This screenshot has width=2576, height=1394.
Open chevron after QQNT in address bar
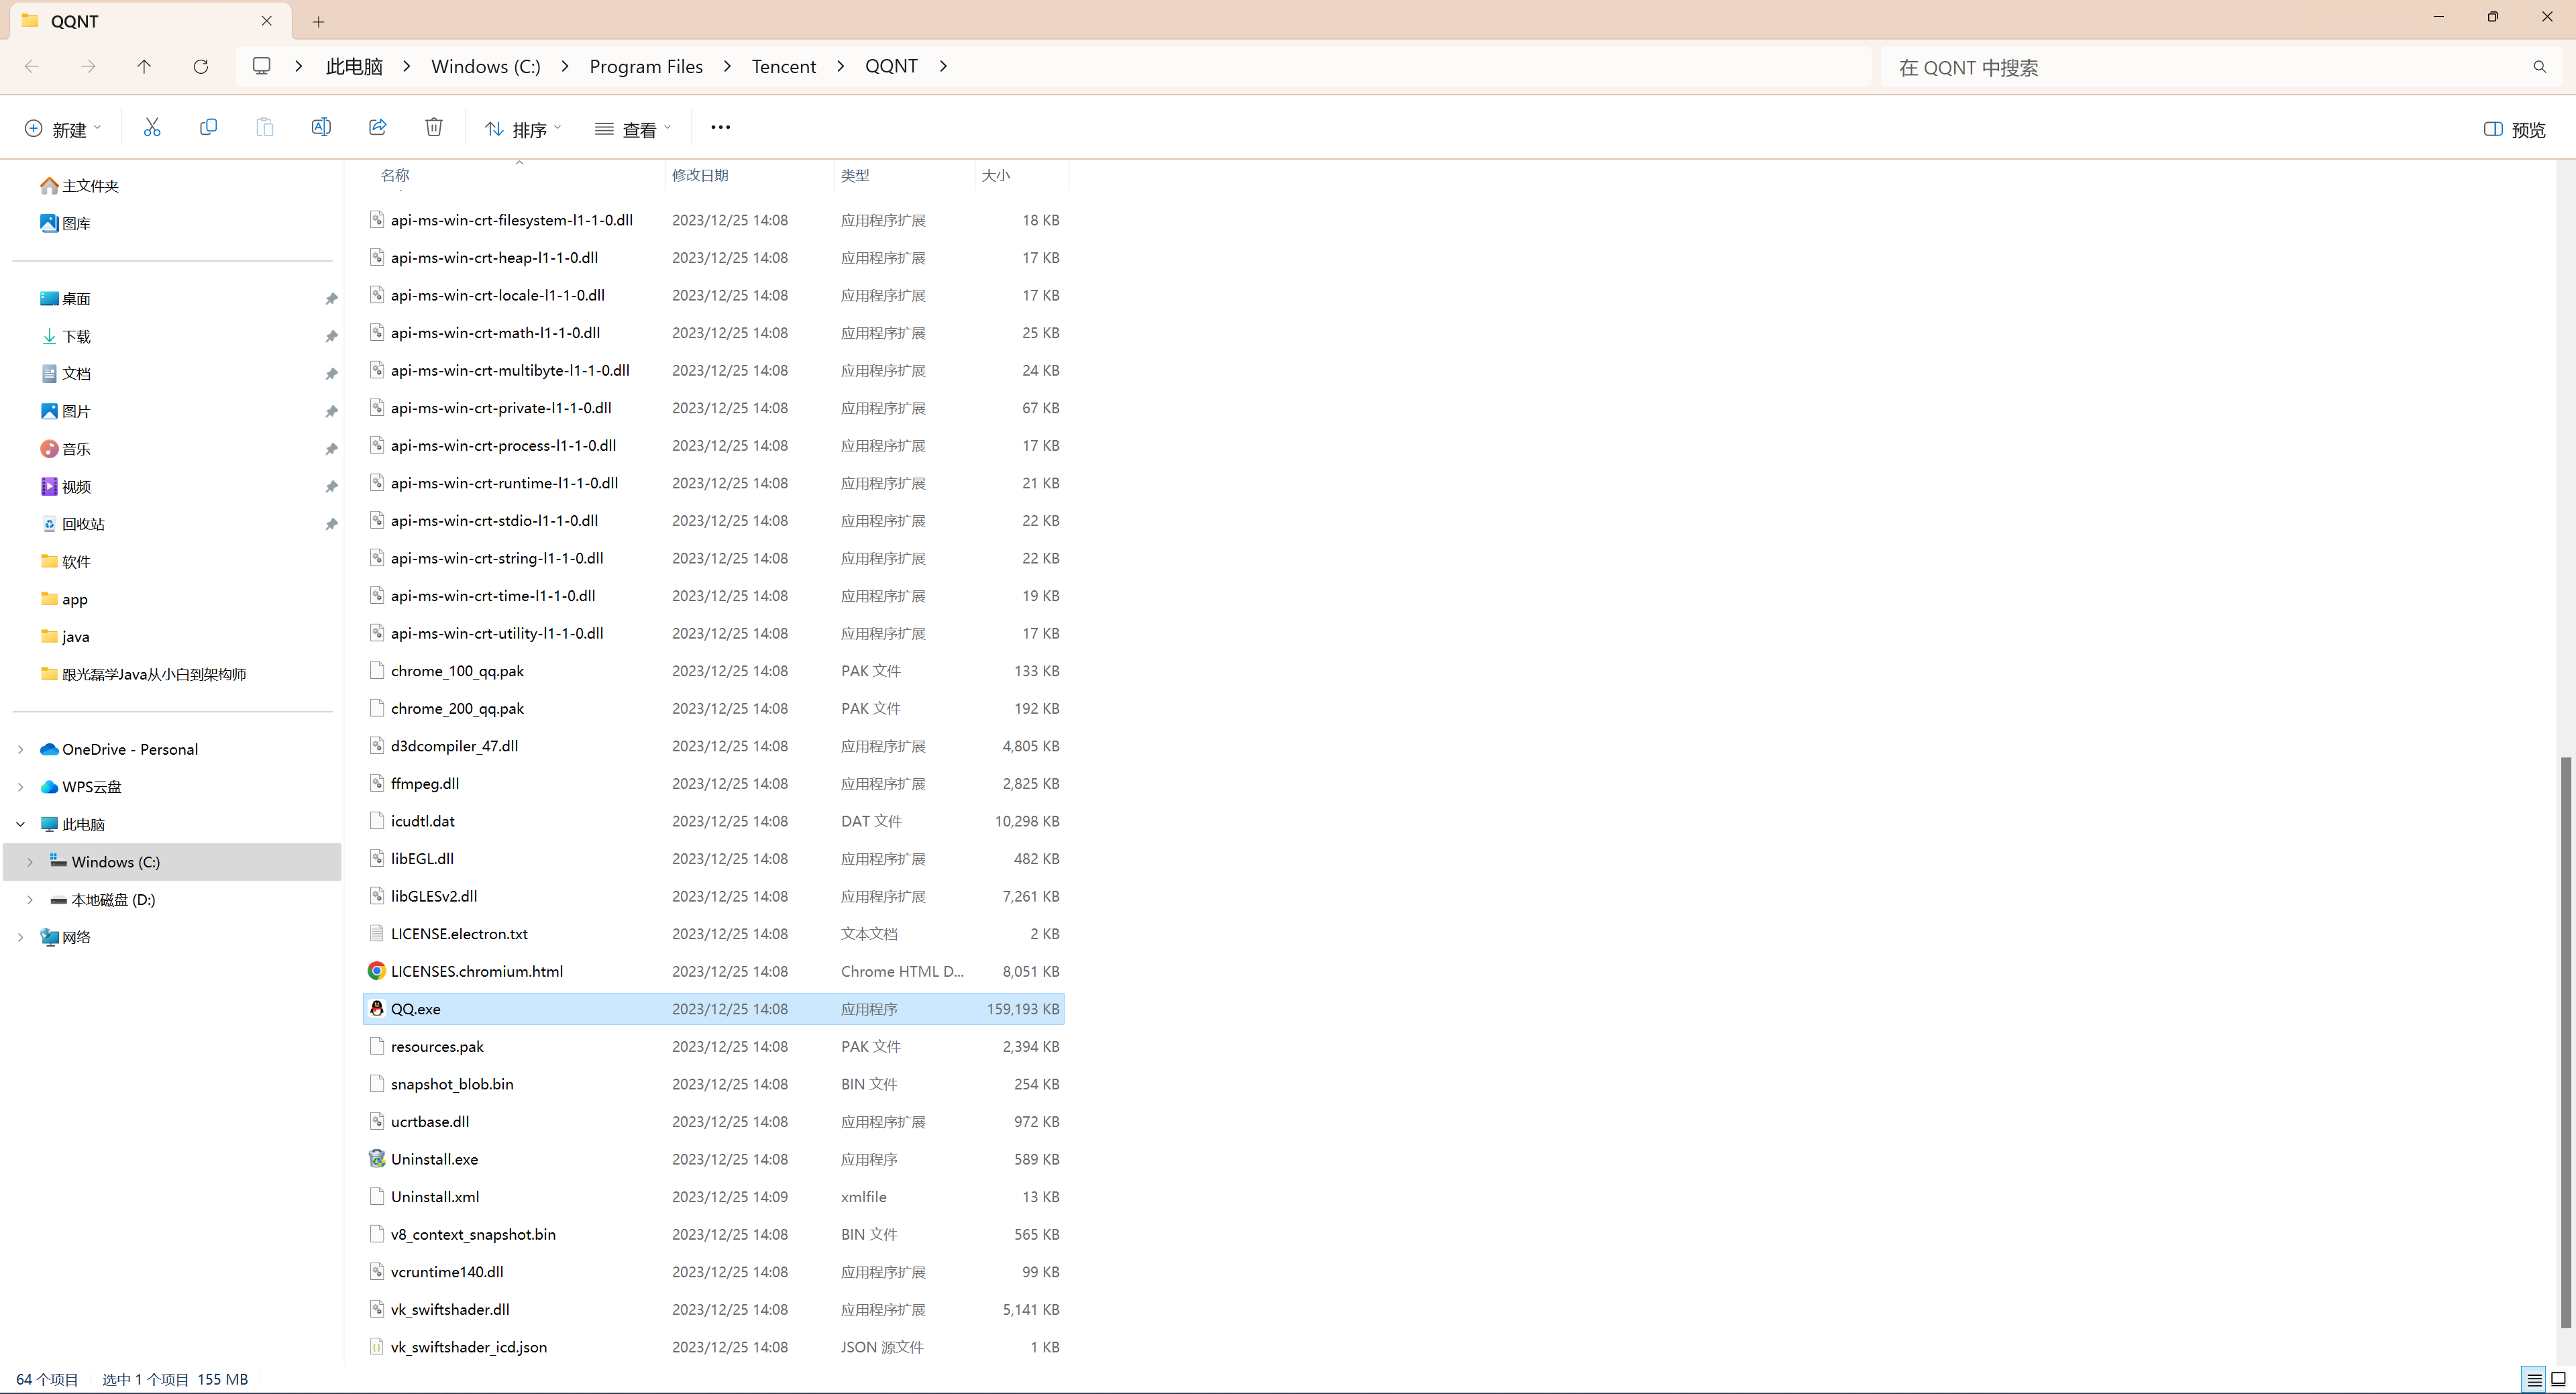(943, 66)
